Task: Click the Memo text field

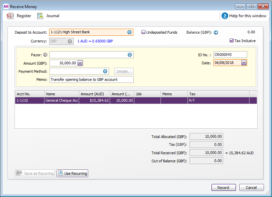Action: coord(91,79)
